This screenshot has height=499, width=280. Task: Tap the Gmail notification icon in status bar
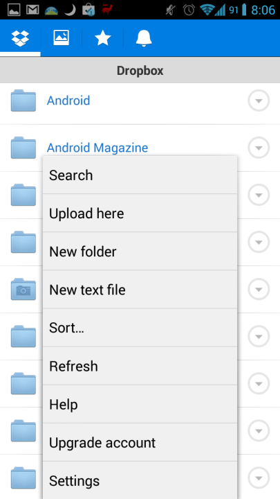pyautogui.click(x=32, y=10)
